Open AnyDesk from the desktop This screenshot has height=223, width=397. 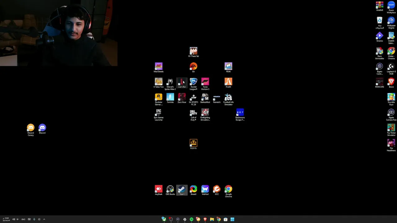[x=158, y=190]
